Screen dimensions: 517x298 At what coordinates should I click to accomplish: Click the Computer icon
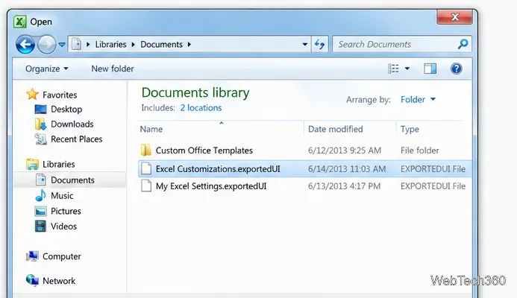tap(32, 256)
